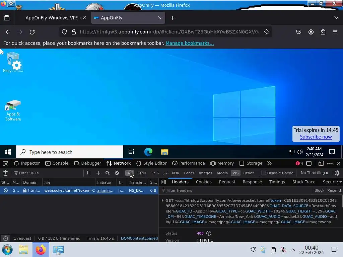Image resolution: width=343 pixels, height=257 pixels.
Task: Click the Block button
Action: tap(319, 190)
